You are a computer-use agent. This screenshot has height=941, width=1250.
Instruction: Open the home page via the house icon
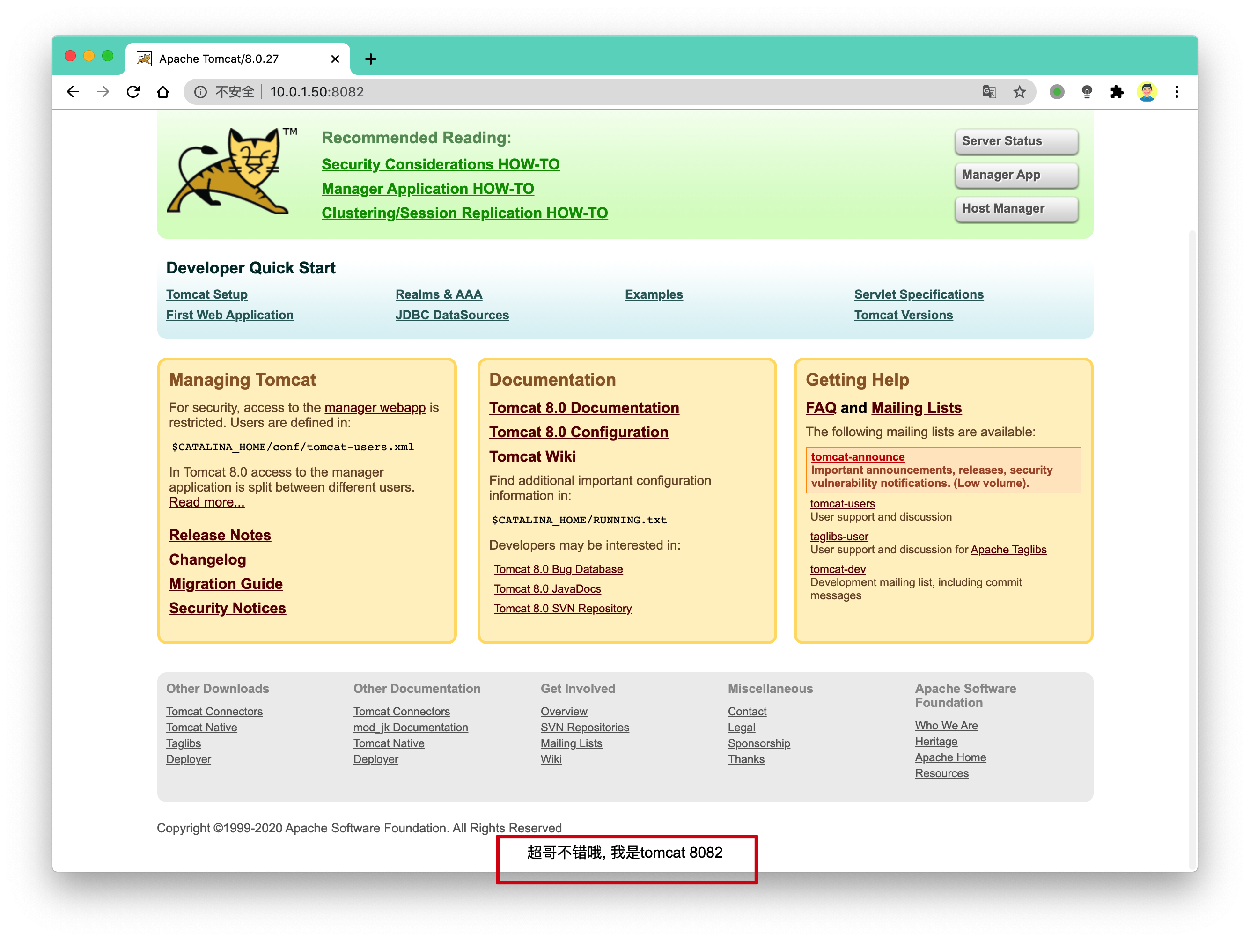[163, 92]
